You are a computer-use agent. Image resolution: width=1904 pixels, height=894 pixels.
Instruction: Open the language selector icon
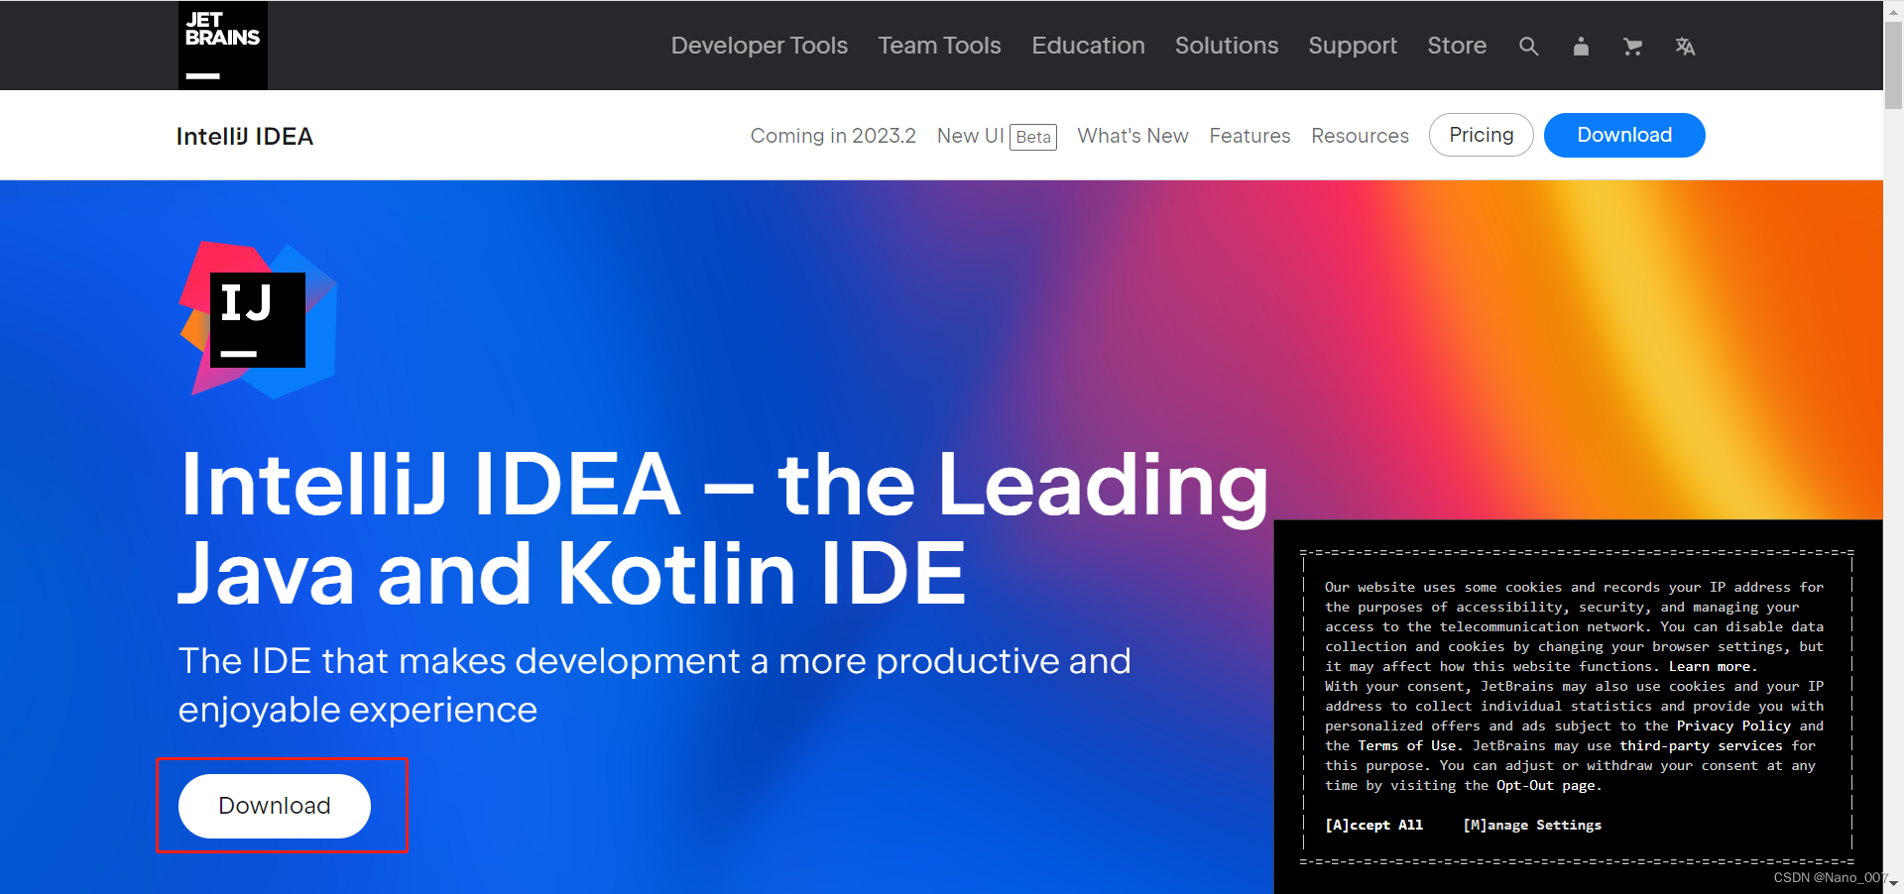tap(1685, 47)
